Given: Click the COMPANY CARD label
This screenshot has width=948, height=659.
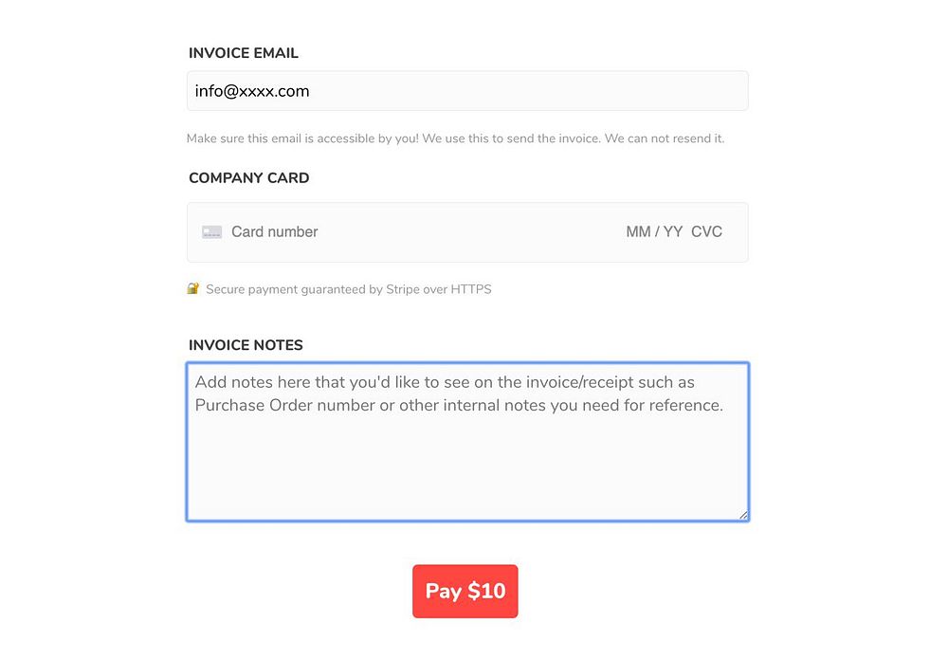Looking at the screenshot, I should (249, 177).
